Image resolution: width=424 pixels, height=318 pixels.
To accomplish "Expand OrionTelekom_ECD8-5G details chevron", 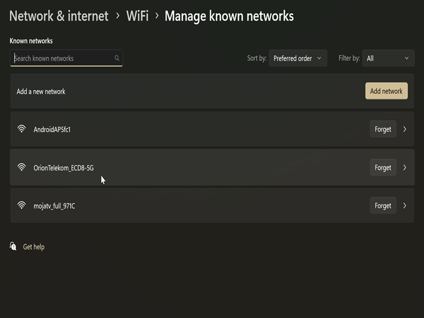I will [x=405, y=167].
